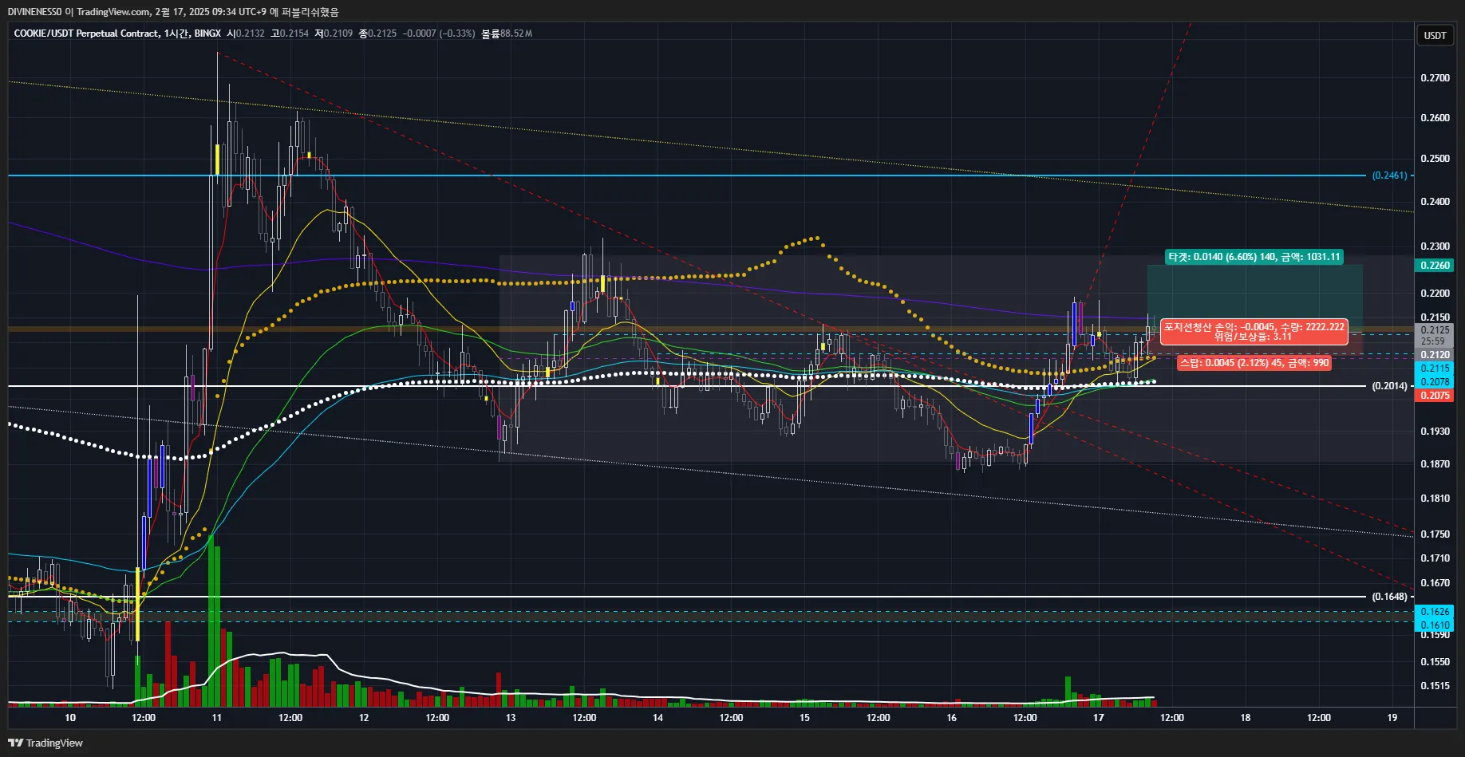Select the red 스탑 stop label

click(x=1254, y=363)
